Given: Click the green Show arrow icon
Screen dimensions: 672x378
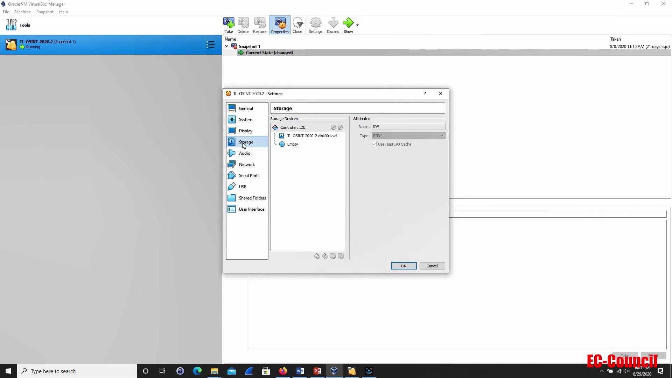Looking at the screenshot, I should tap(348, 23).
